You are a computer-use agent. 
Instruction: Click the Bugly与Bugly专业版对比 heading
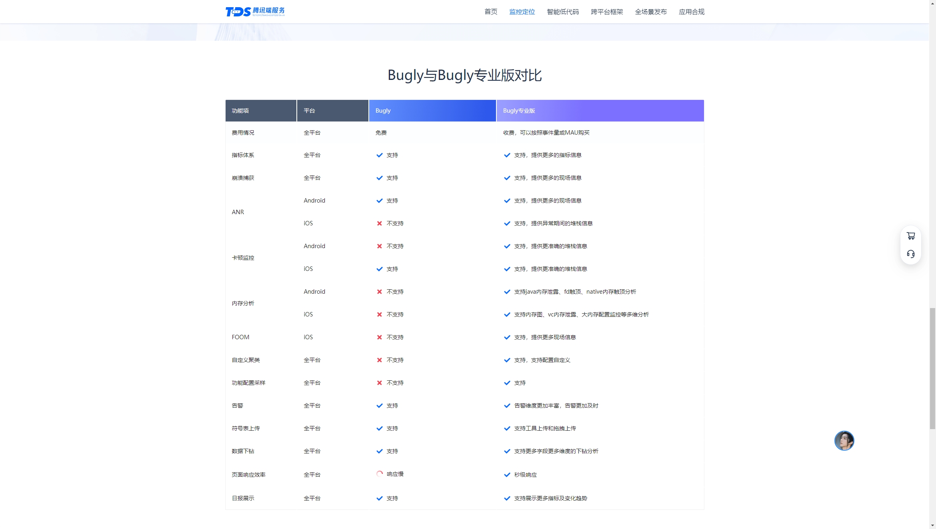tap(464, 75)
